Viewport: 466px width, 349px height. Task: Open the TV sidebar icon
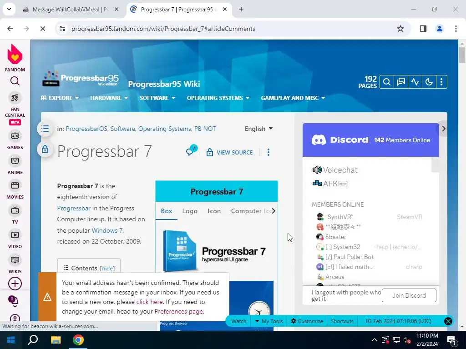[15, 210]
